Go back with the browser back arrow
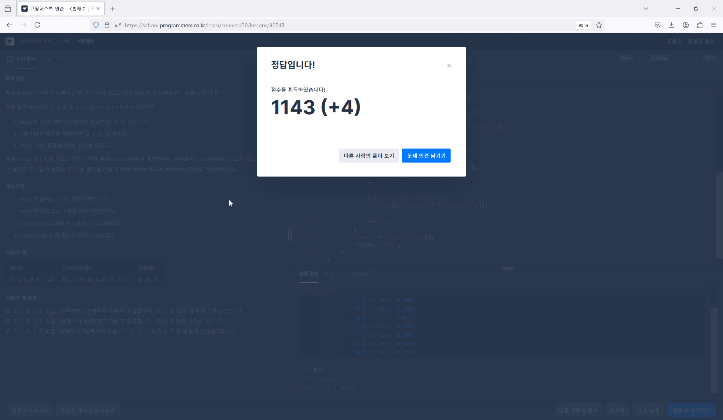The image size is (723, 420). (x=9, y=25)
